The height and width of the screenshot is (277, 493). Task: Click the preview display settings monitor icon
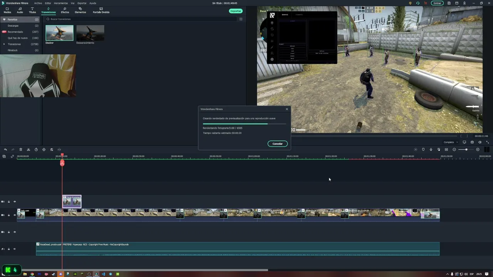[x=464, y=142]
